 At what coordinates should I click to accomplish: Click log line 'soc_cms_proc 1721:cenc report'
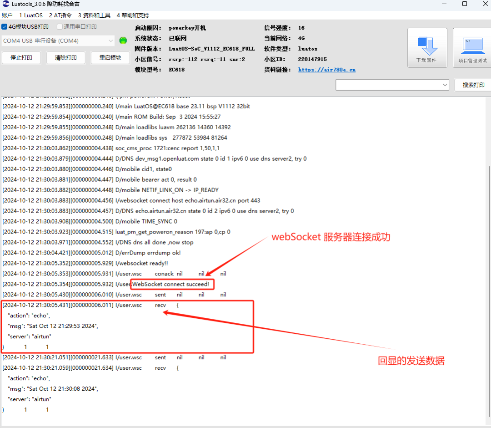pos(111,148)
